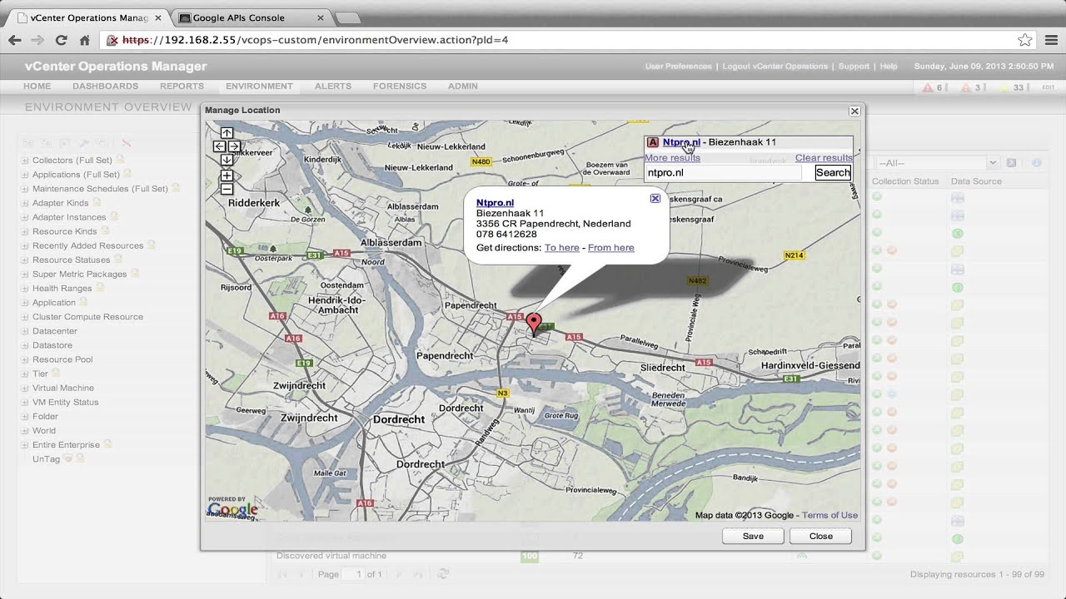Expand the Datacenter tree node
1066x599 pixels.
(x=25, y=331)
